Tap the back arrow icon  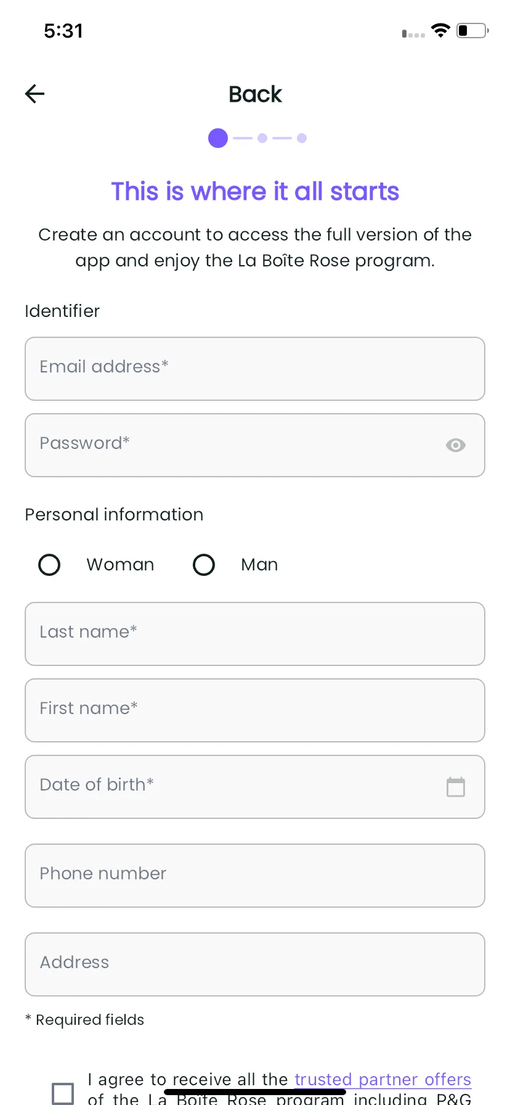point(34,94)
